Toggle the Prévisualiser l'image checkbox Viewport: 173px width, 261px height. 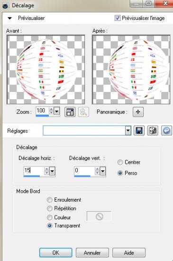[x=118, y=18]
